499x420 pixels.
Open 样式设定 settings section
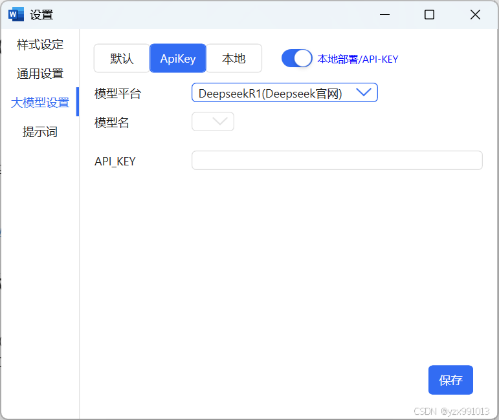40,45
